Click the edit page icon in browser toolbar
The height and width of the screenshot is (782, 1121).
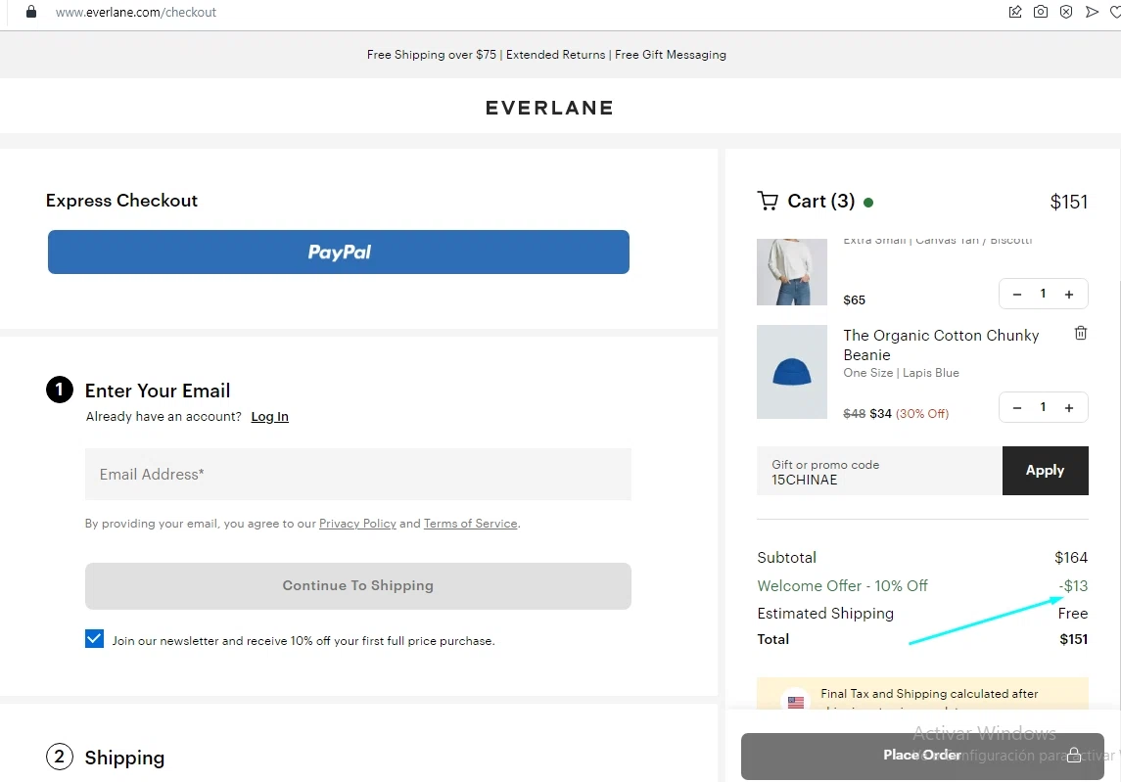(1015, 12)
